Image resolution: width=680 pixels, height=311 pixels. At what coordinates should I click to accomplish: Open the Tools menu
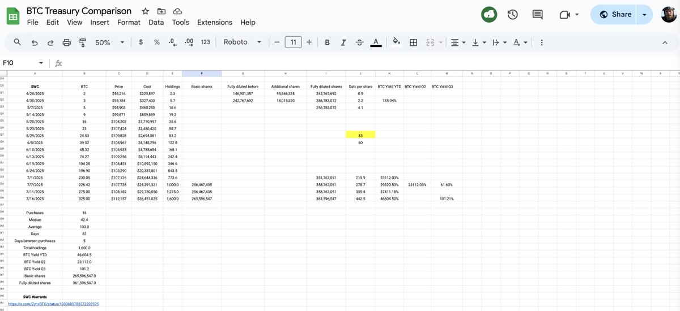pyautogui.click(x=181, y=22)
